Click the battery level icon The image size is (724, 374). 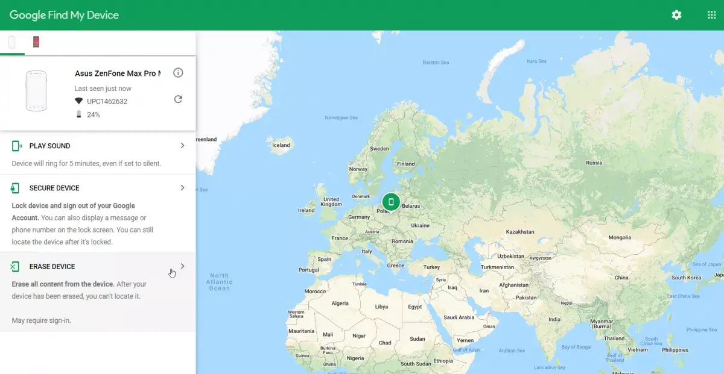tap(79, 114)
